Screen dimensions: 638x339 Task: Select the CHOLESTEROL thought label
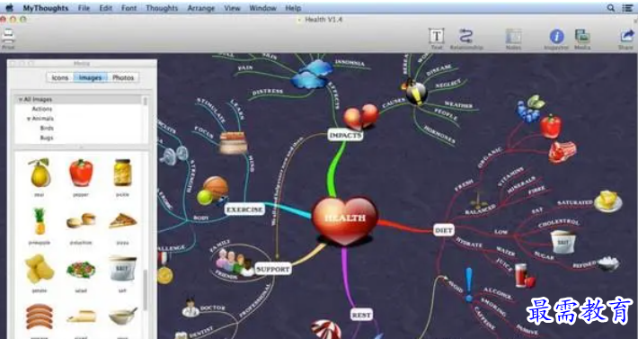(559, 223)
